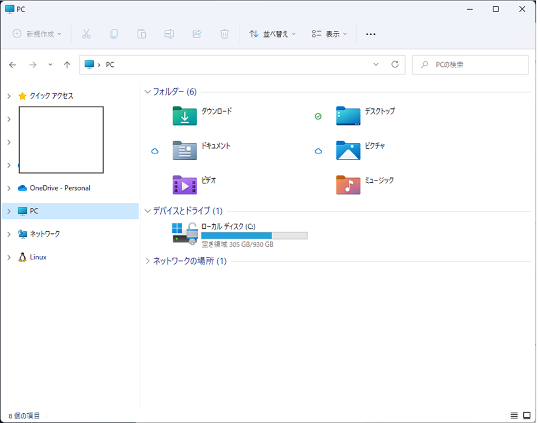Click the Copy icon in toolbar
The height and width of the screenshot is (423, 540).
click(114, 34)
